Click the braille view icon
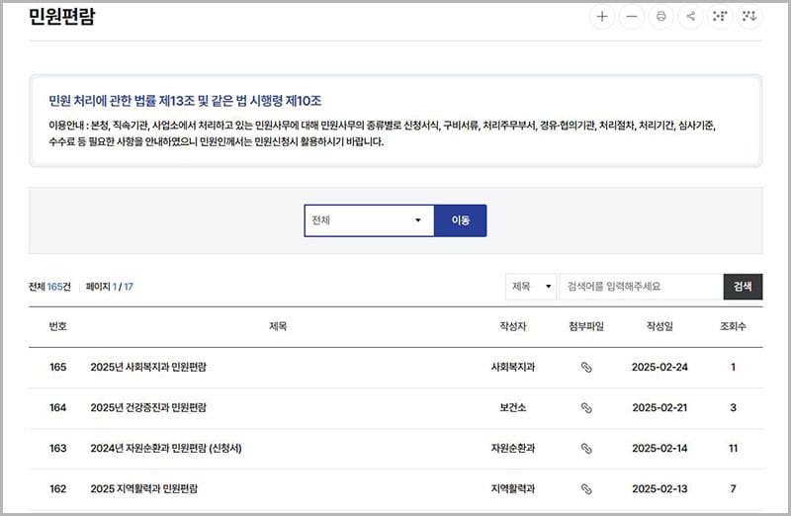Screen dimensions: 791x516 click(x=720, y=17)
